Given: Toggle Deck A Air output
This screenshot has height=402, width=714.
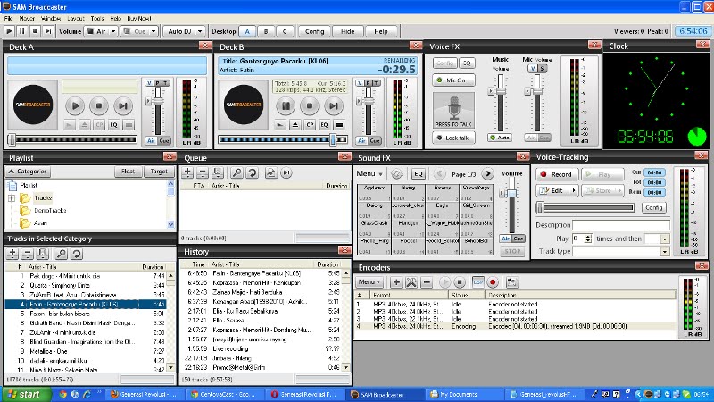Looking at the screenshot, I should point(151,141).
